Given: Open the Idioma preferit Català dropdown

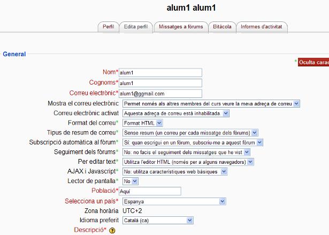Looking at the screenshot, I should click(158, 221).
